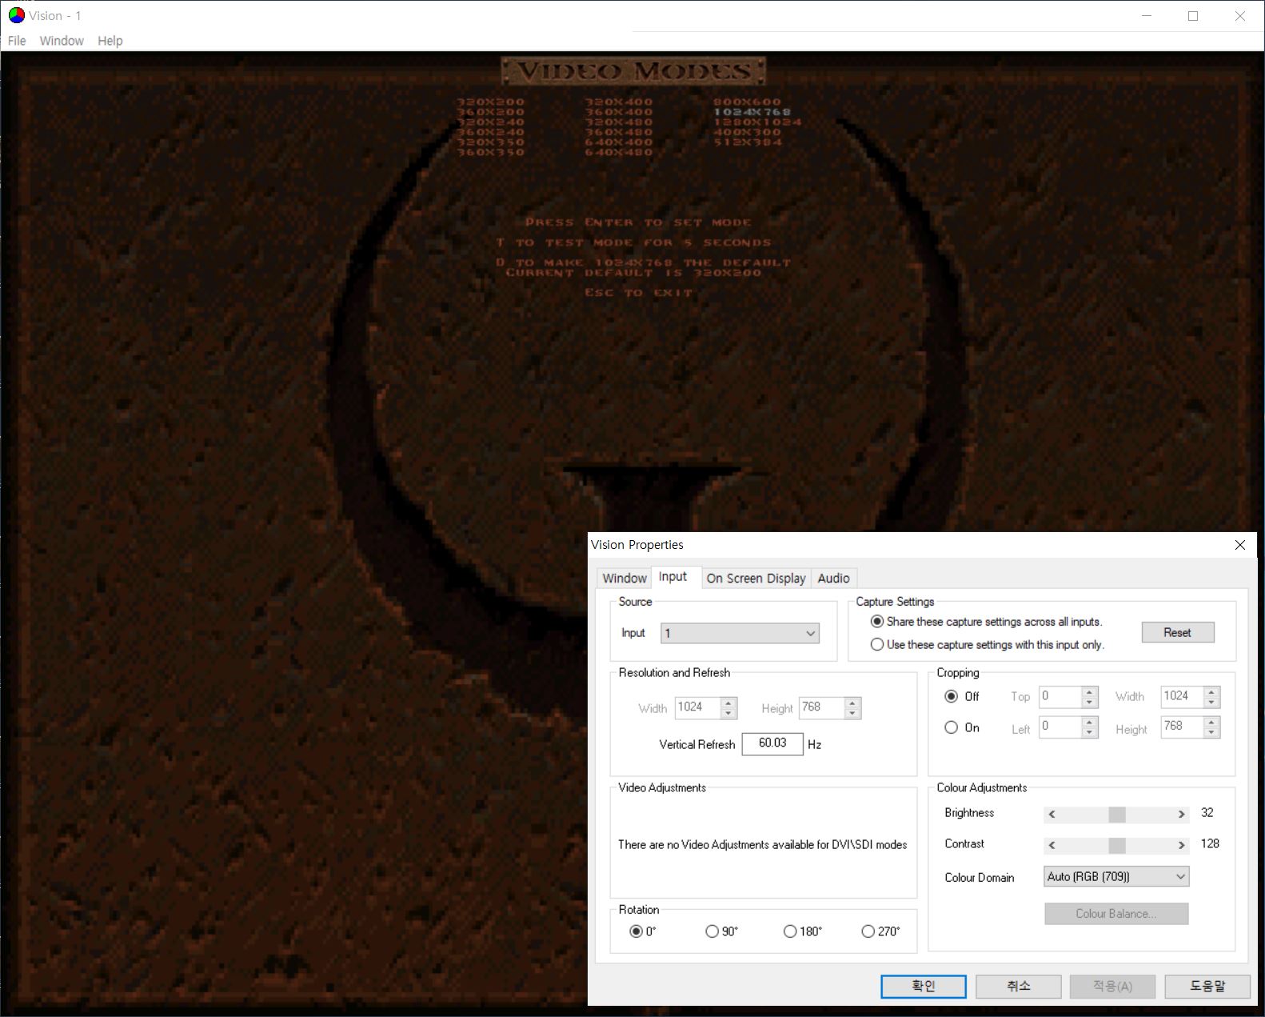
Task: Click the Colour Balance button
Action: coord(1116,914)
